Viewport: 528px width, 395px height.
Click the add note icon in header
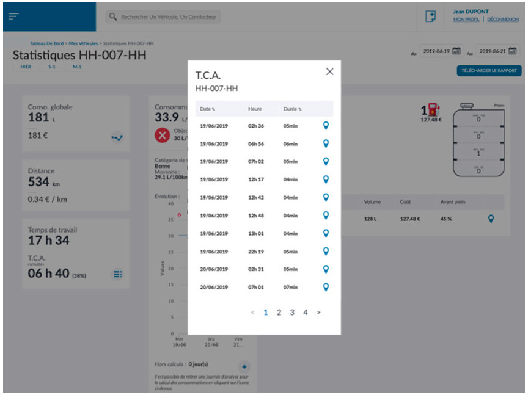(430, 16)
